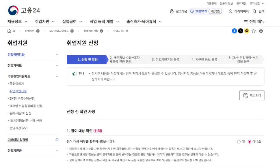279x168 pixels.
Task: Click 신청 전 확인 사항 heading
Action: [x=81, y=112]
